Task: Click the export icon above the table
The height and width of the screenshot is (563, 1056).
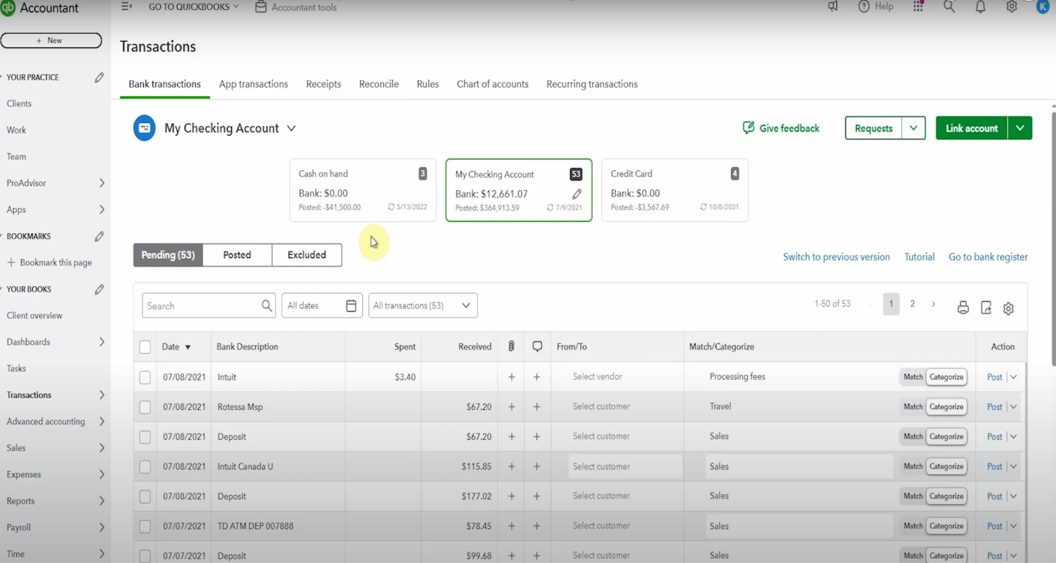Action: [986, 308]
